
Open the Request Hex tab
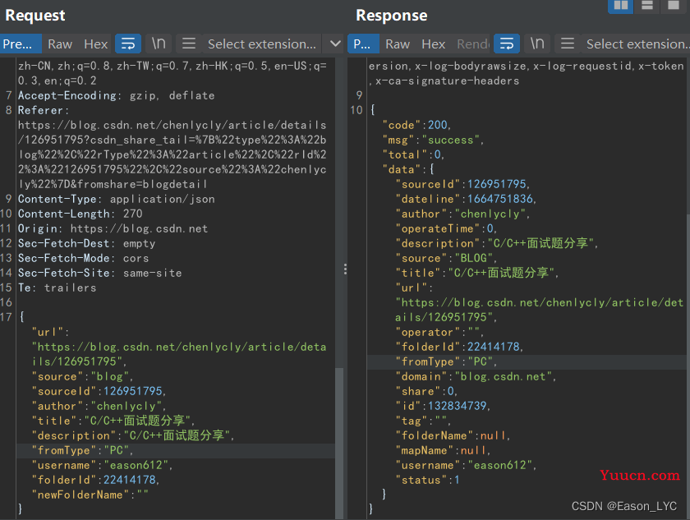(x=95, y=44)
